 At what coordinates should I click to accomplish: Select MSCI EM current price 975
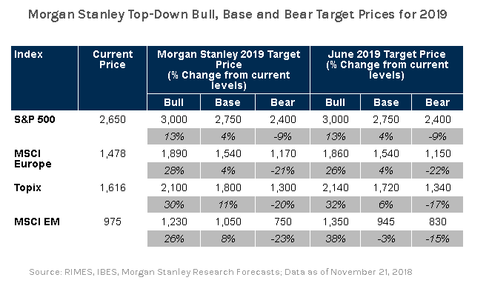click(113, 222)
